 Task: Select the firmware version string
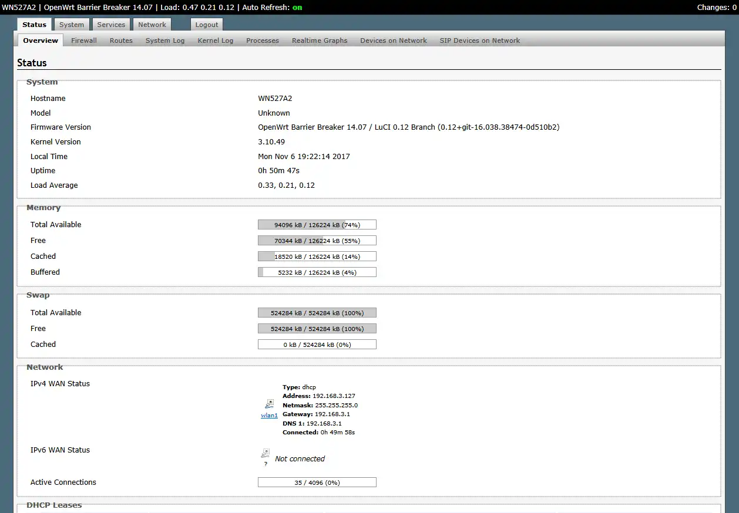pyautogui.click(x=409, y=127)
